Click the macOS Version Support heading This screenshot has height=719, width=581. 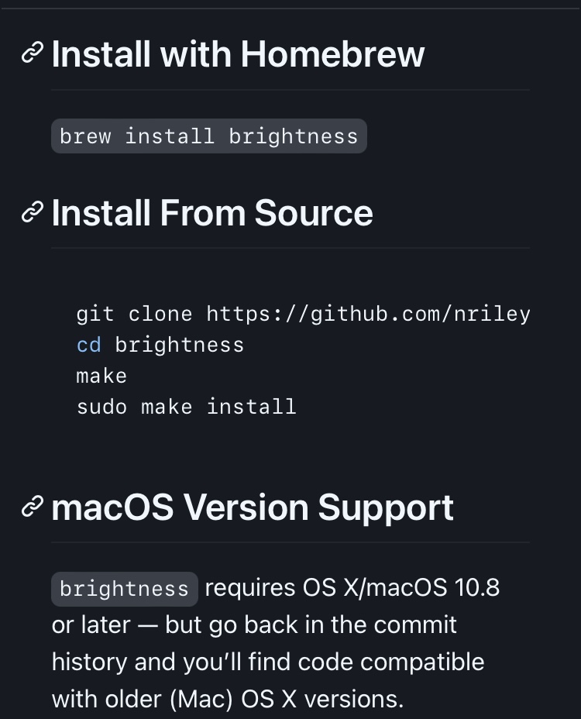coord(253,507)
